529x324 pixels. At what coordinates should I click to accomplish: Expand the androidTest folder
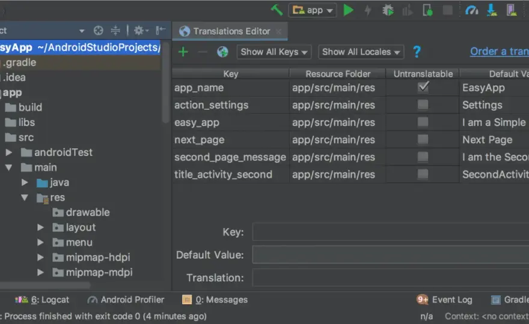[9, 152]
